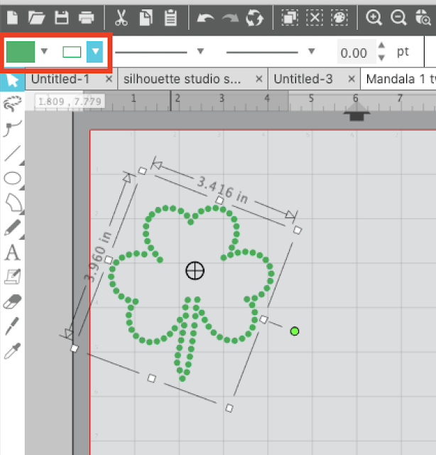Select the Text tool
Screen dimensions: 436x455
click(13, 252)
